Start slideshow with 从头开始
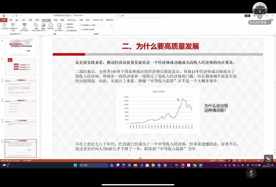276x187 pixels. point(4,26)
